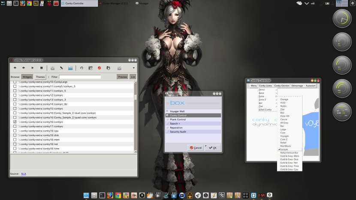Screen dimensions: 356x200
Task: Select Red Block in the Extra submenu
Action: coord(290,146)
